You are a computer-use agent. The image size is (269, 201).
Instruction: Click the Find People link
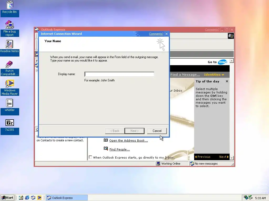(120, 149)
